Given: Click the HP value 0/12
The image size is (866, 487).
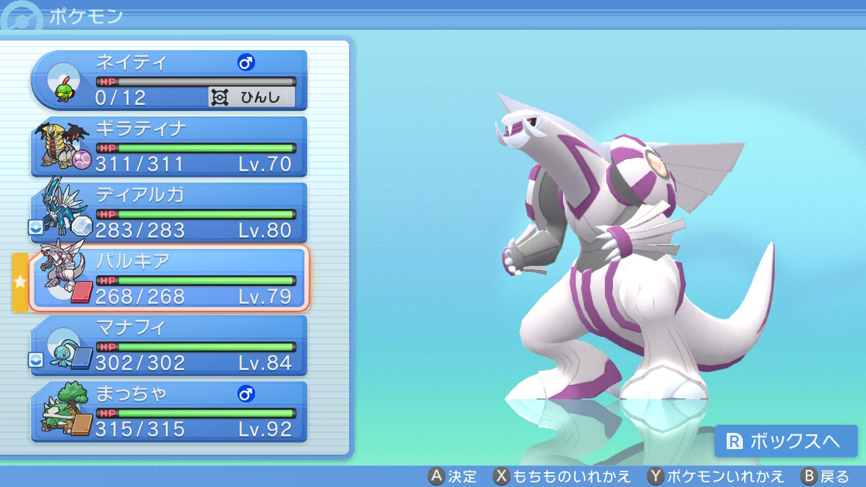Looking at the screenshot, I should (x=121, y=98).
